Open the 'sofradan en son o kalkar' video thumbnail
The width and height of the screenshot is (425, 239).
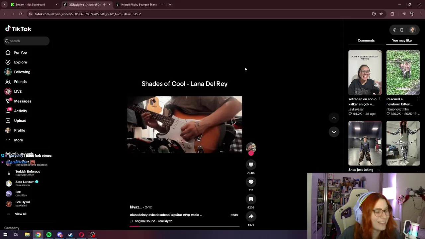(365, 72)
